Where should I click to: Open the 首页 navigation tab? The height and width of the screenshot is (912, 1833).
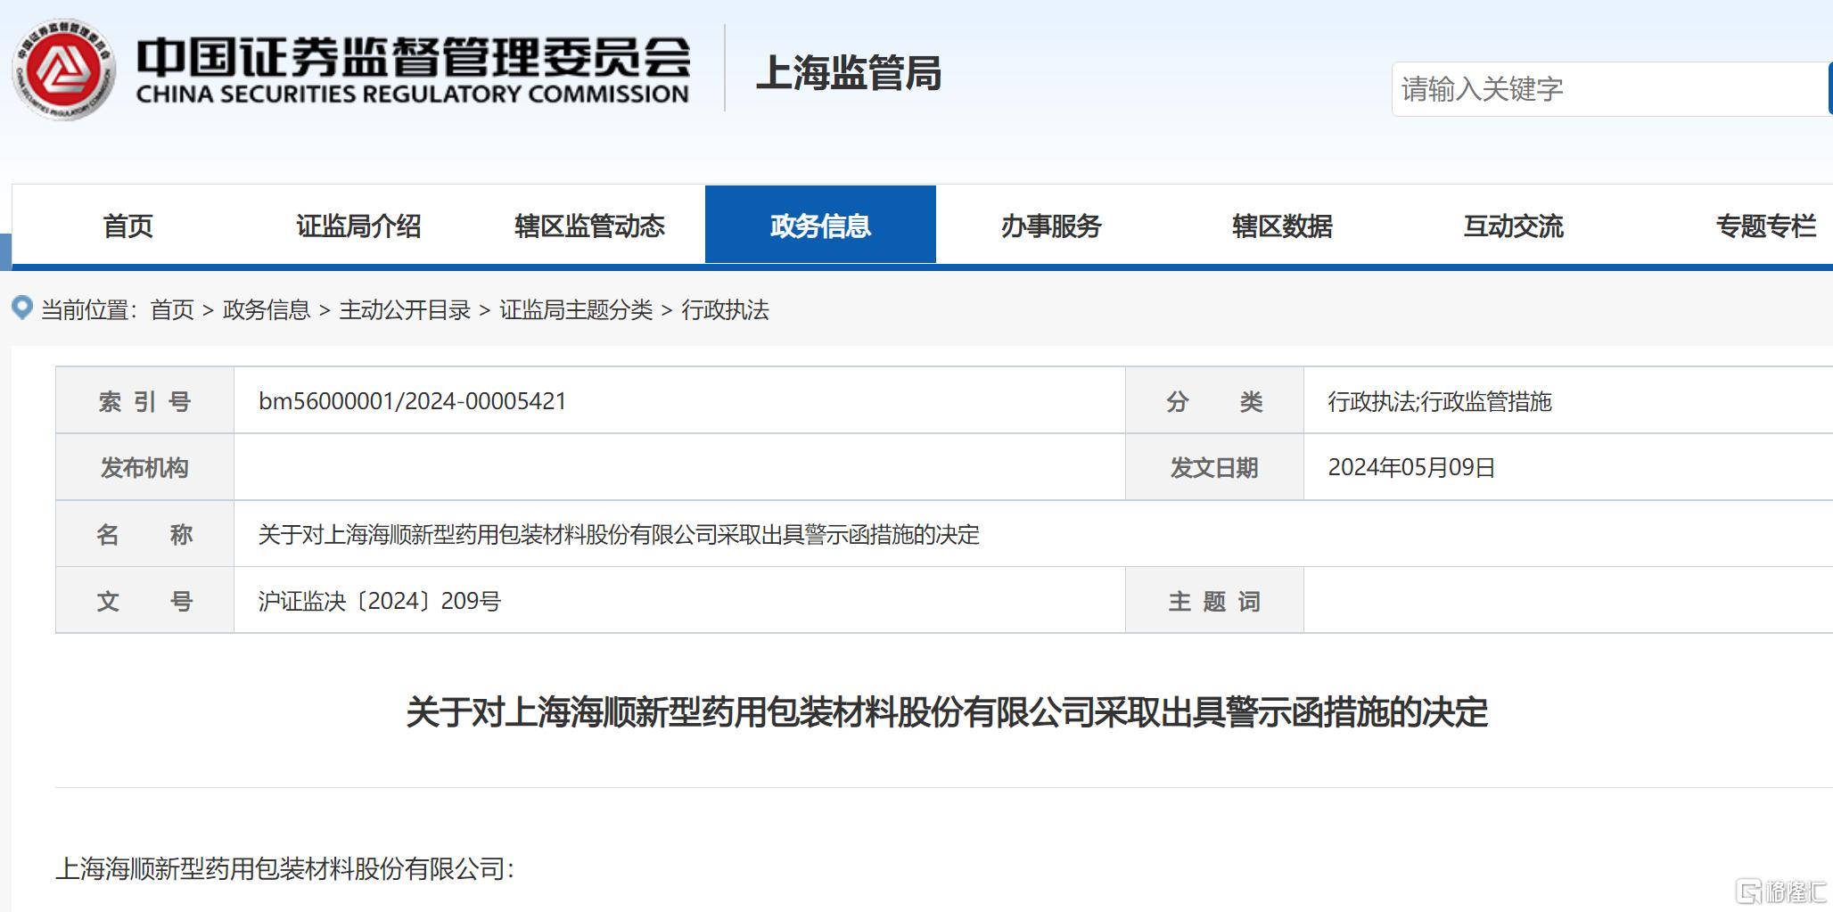tap(128, 226)
